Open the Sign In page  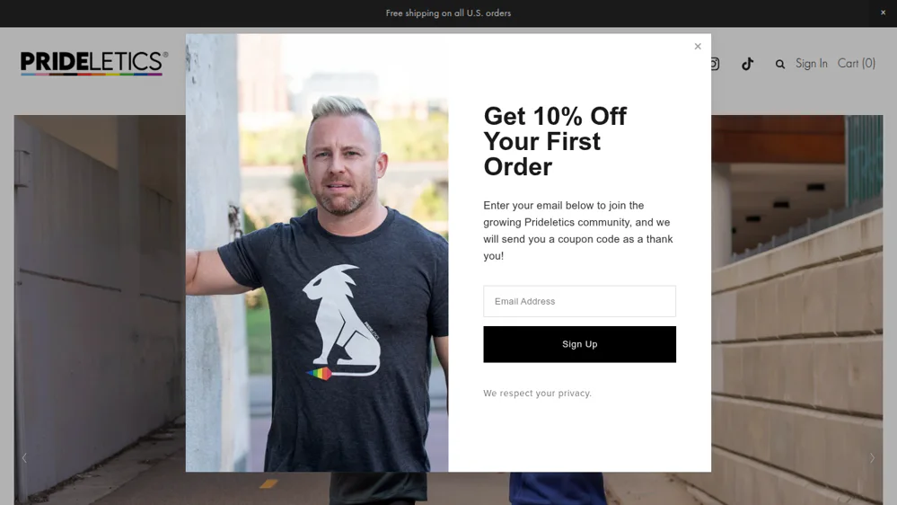pos(811,64)
